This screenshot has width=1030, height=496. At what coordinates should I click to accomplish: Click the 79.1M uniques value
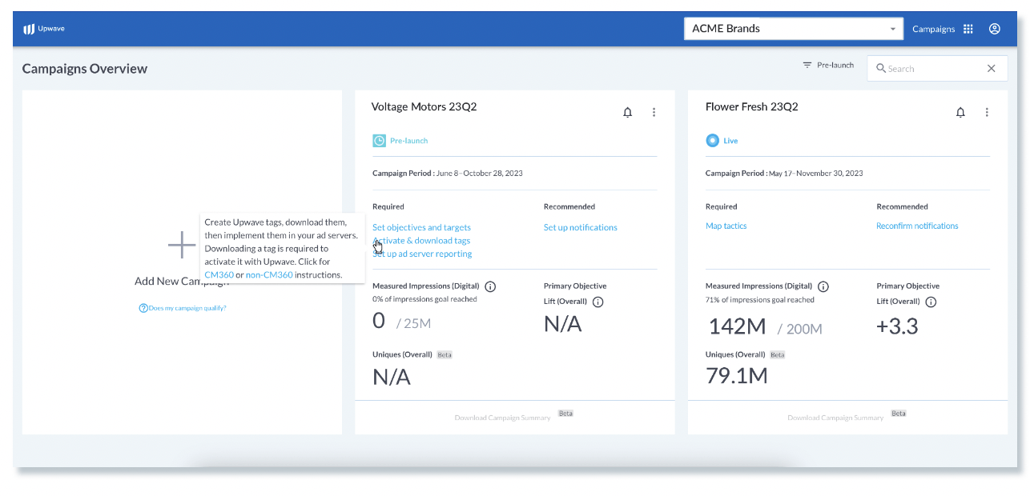(737, 375)
